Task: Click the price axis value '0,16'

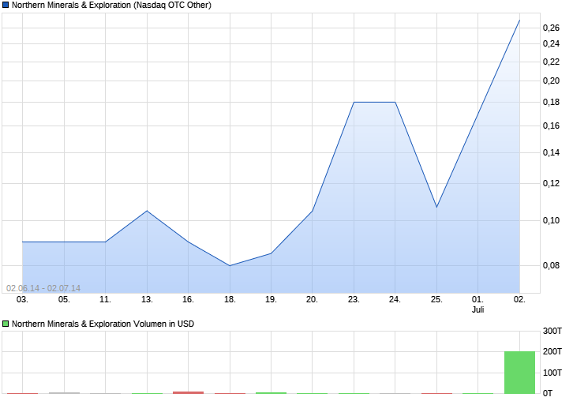Action: [551, 126]
